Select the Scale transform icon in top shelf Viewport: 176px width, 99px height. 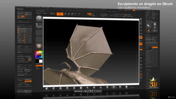point(68,14)
